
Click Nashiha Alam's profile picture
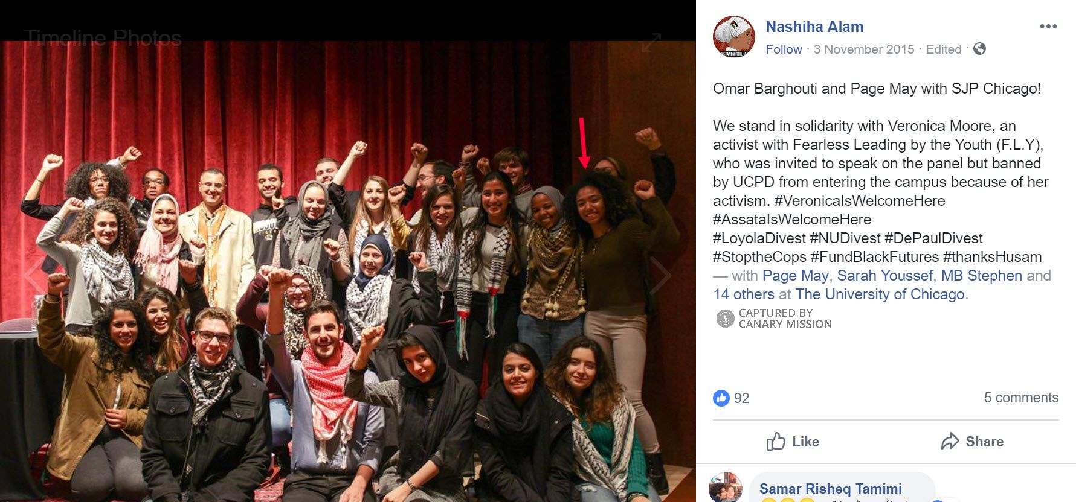tap(734, 36)
